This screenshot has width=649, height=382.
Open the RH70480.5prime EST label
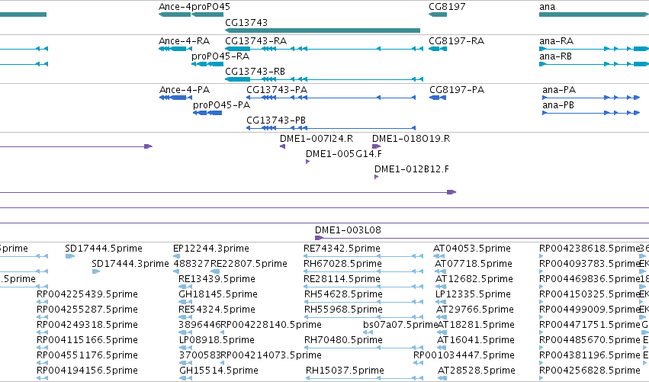(343, 340)
